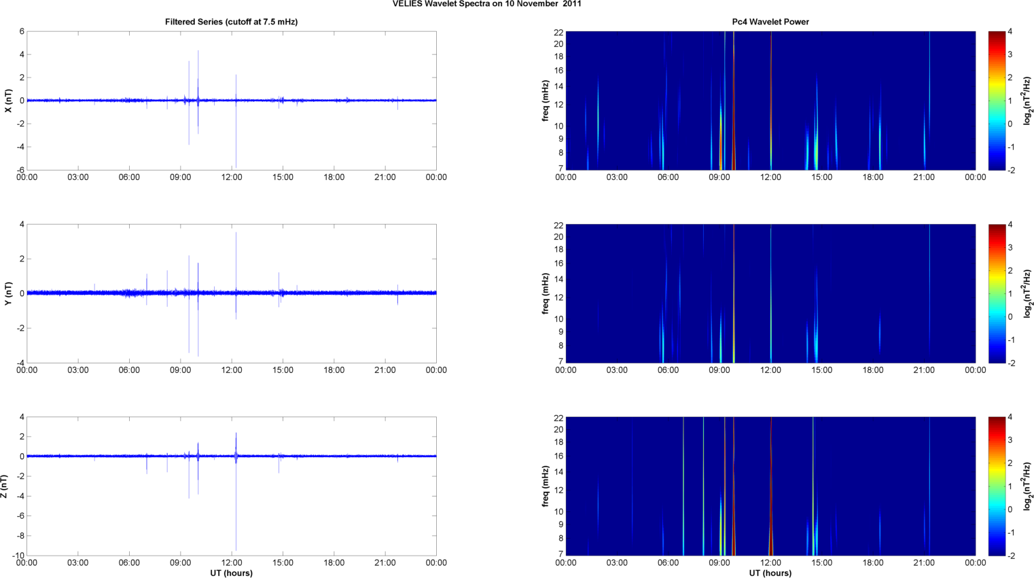Click the VELIES Wavelet Spectra main title
The width and height of the screenshot is (1034, 578).
(x=486, y=4)
